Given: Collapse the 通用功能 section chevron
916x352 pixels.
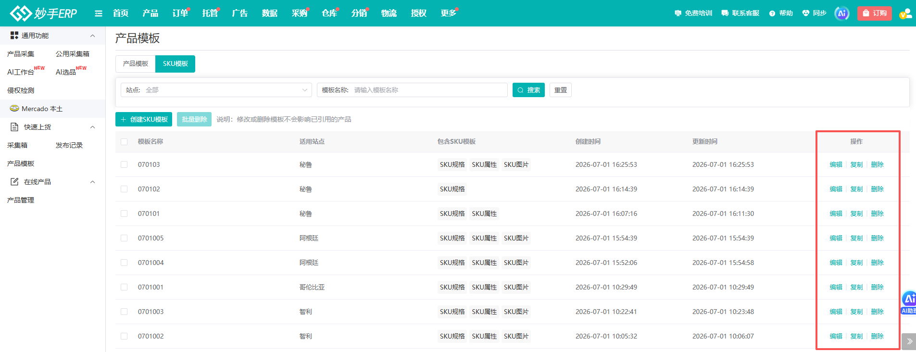Looking at the screenshot, I should pos(93,36).
